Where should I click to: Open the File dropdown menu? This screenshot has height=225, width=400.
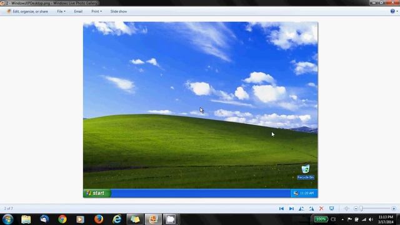tap(61, 11)
